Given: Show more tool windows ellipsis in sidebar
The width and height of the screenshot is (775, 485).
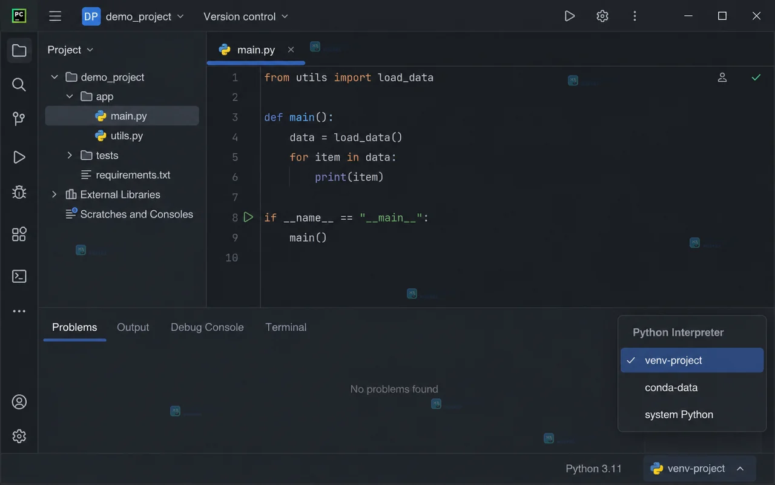Looking at the screenshot, I should pos(19,311).
